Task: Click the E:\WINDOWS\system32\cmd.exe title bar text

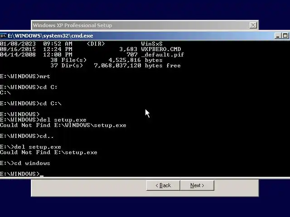Action: click(50, 36)
